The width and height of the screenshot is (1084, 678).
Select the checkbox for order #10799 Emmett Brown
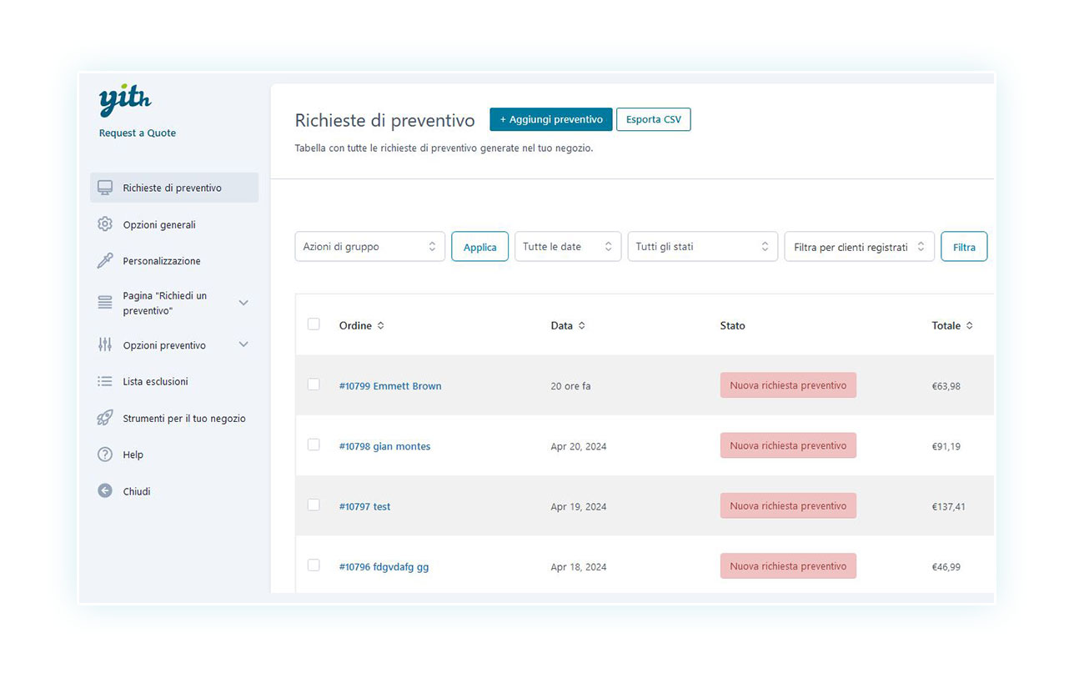(x=314, y=384)
